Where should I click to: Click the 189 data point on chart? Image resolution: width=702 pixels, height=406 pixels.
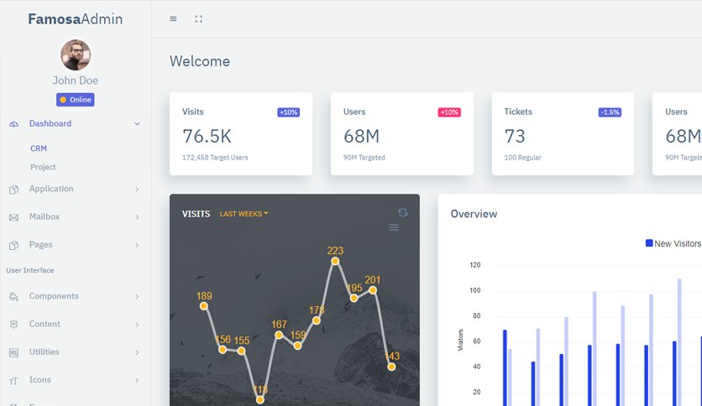(x=204, y=306)
